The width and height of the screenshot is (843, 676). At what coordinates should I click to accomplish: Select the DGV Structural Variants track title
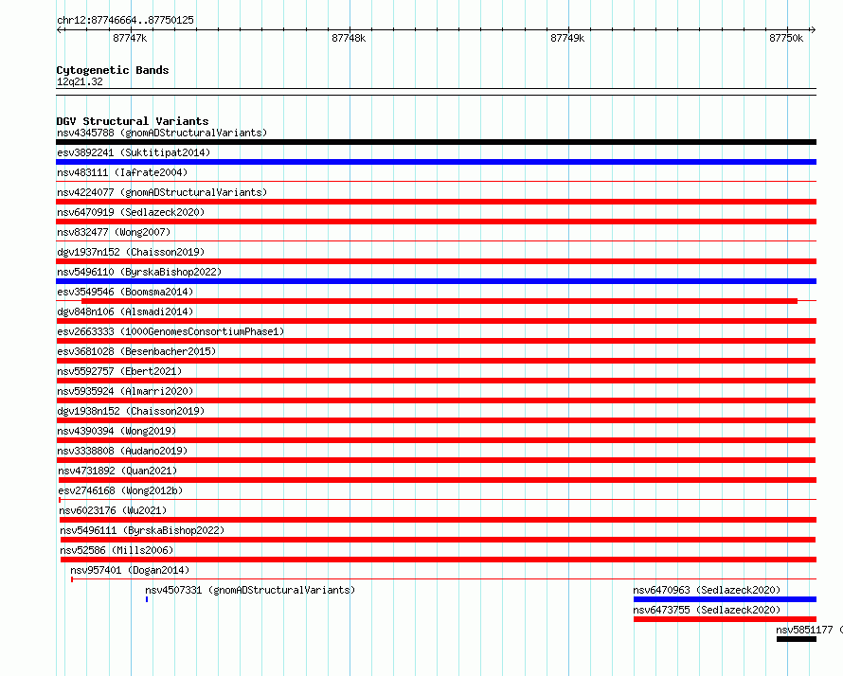point(133,121)
